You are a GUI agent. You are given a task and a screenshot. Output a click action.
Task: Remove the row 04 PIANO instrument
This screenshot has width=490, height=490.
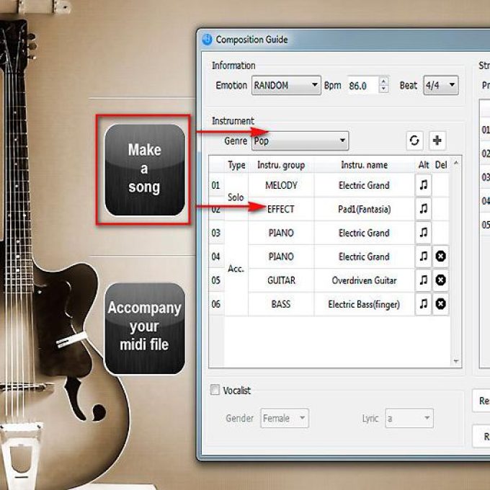click(441, 257)
